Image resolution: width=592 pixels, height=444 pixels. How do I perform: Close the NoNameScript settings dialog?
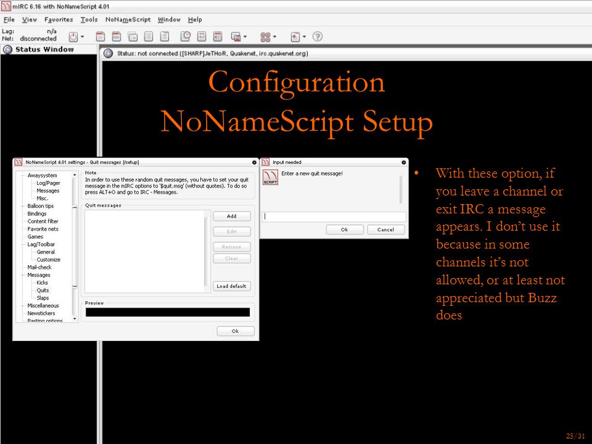[254, 162]
